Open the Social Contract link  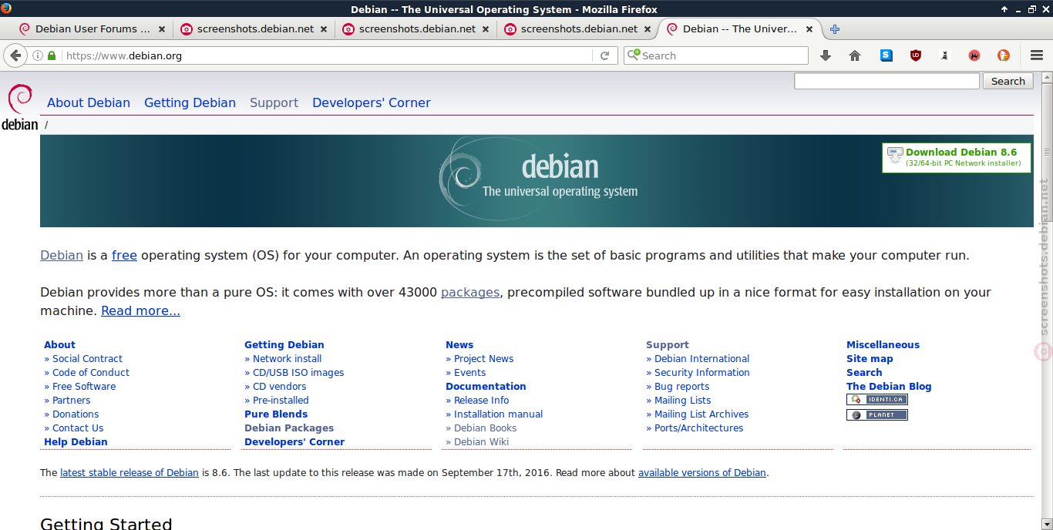87,359
